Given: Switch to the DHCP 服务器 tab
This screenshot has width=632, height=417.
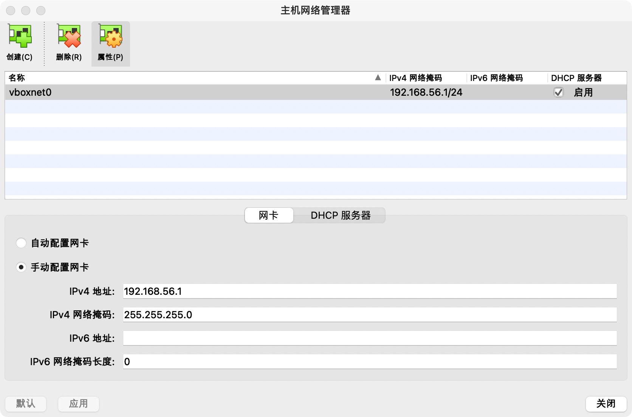Looking at the screenshot, I should (x=340, y=215).
